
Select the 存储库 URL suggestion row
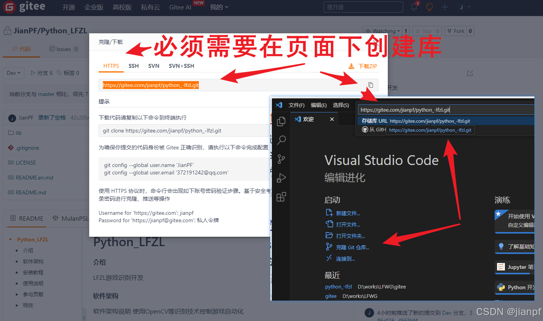click(x=446, y=121)
